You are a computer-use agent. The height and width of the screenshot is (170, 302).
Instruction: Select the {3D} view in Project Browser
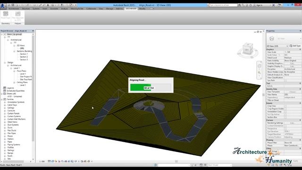click(22, 48)
